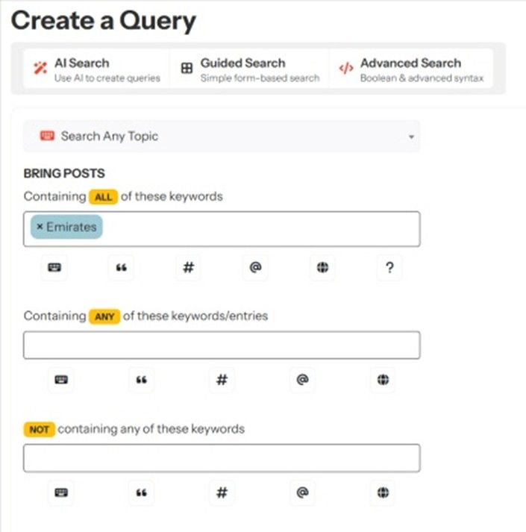Viewport: 526px width, 532px height.
Task: Click the NOT containing keywords input field
Action: [222, 458]
